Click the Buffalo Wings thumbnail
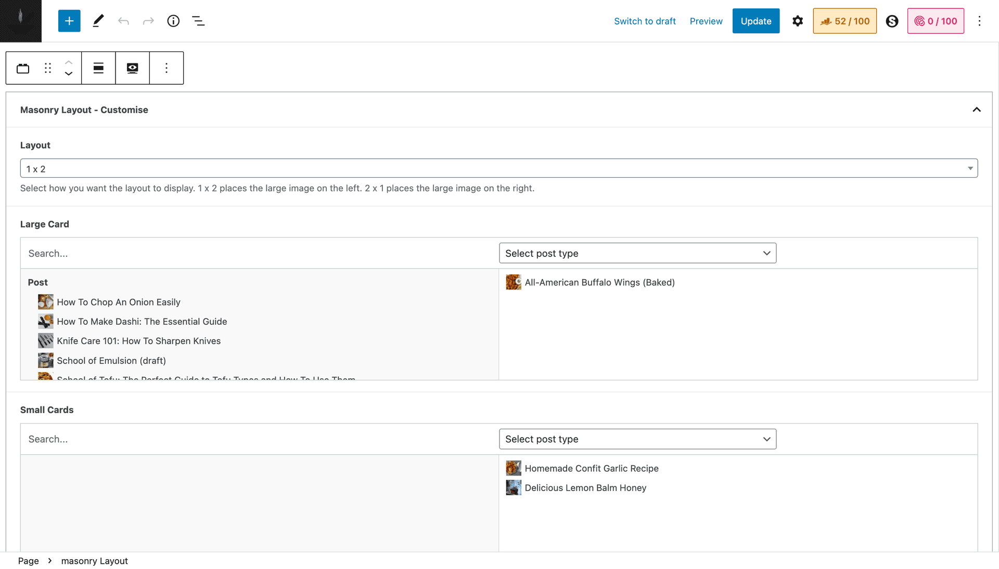The height and width of the screenshot is (569, 999). (x=514, y=282)
